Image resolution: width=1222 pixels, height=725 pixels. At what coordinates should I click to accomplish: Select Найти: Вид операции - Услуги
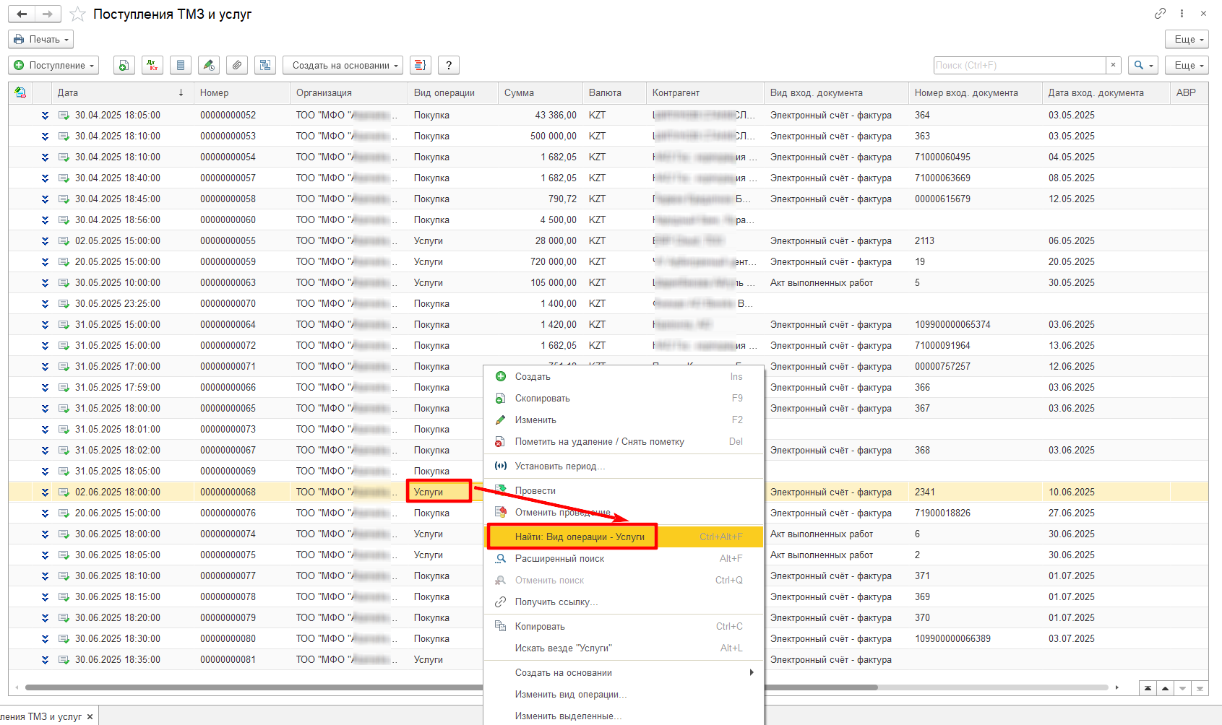click(623, 537)
